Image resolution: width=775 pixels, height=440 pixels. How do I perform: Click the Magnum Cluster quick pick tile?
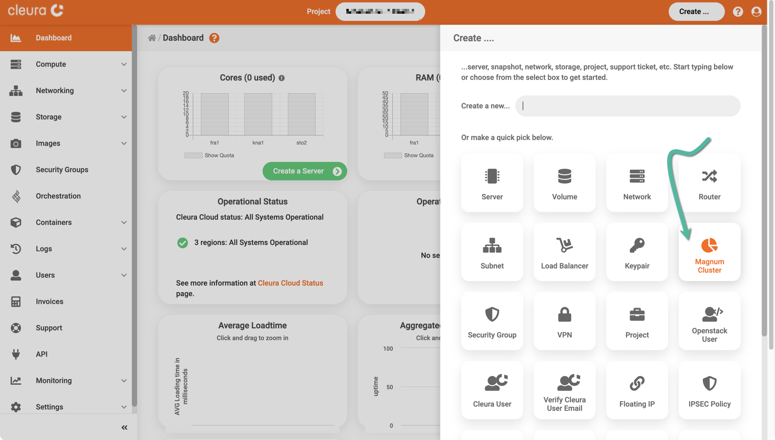click(x=709, y=252)
